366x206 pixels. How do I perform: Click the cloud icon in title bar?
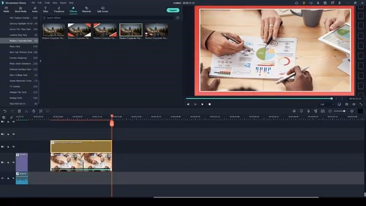[297, 3]
